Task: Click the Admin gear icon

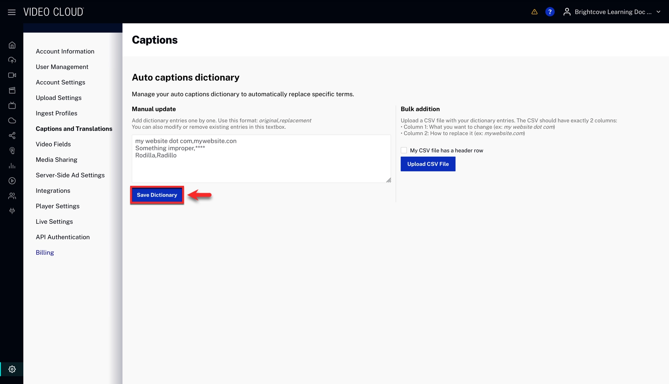Action: tap(12, 369)
